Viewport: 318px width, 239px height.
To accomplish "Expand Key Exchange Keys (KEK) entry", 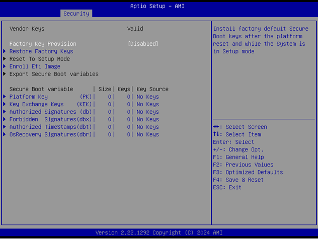I will tap(50, 104).
